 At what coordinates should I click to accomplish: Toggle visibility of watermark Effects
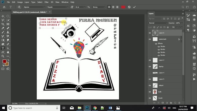click(156, 44)
